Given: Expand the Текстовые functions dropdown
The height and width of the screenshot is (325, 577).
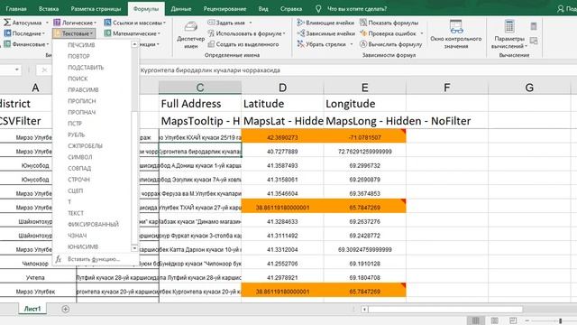Looking at the screenshot, I should [75, 33].
